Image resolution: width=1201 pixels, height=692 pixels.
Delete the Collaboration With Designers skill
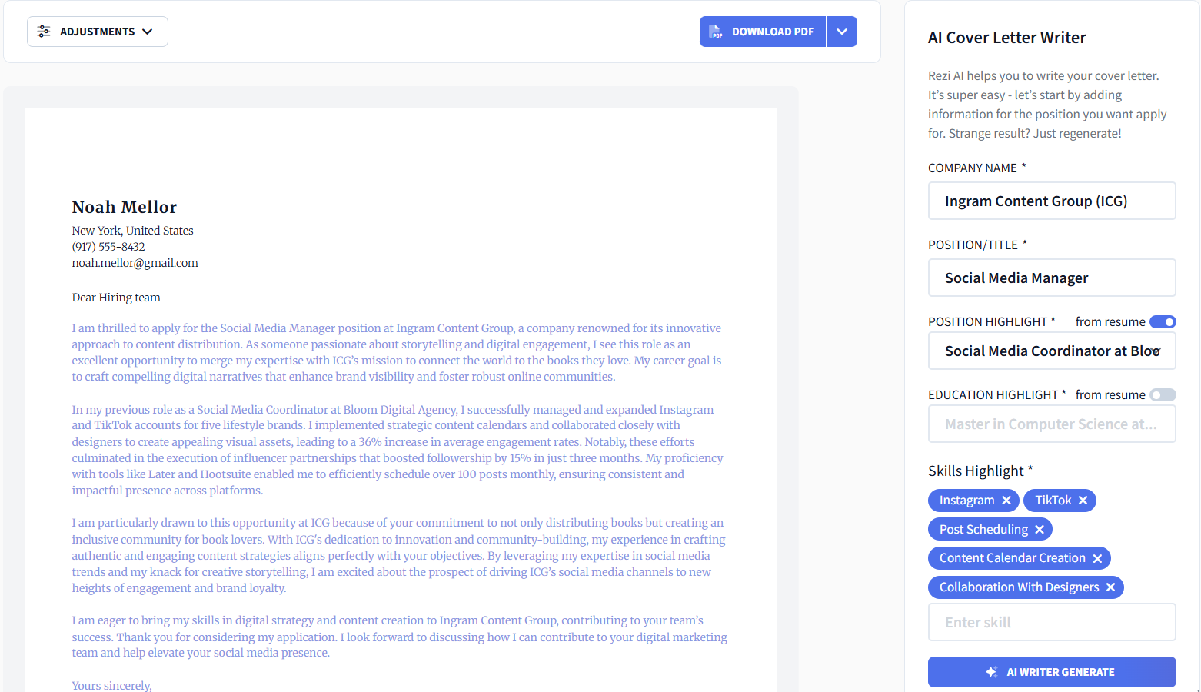(x=1111, y=587)
